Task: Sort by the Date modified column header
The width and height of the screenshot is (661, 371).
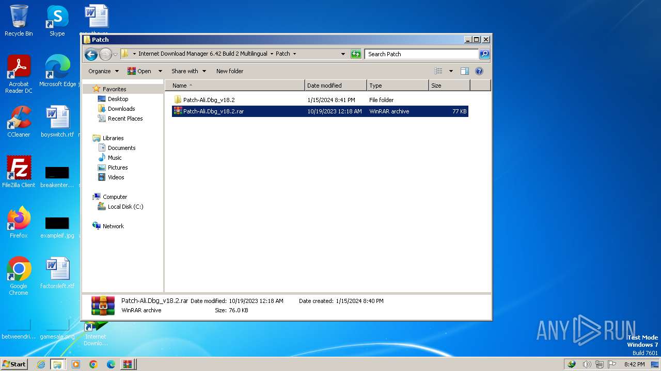Action: 336,86
